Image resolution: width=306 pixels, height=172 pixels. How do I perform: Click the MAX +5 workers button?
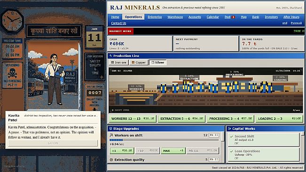click(x=173, y=150)
